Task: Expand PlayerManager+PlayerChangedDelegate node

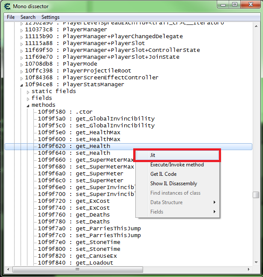Action: point(21,37)
